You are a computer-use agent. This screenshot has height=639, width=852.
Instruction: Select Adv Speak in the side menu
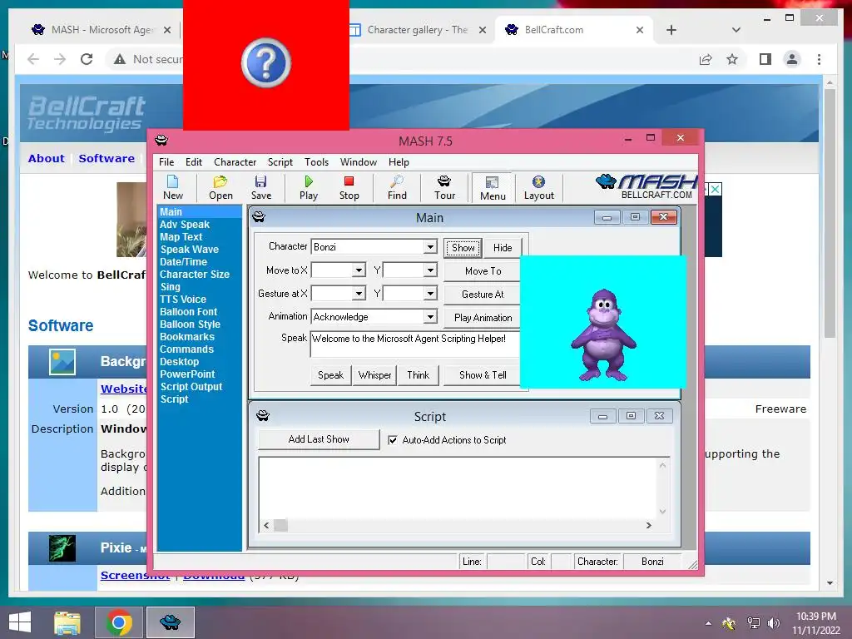[x=185, y=225]
